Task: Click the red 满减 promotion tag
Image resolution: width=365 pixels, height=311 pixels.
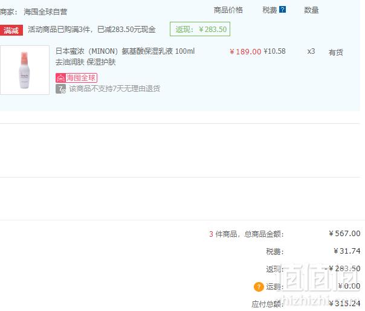Action: click(11, 30)
